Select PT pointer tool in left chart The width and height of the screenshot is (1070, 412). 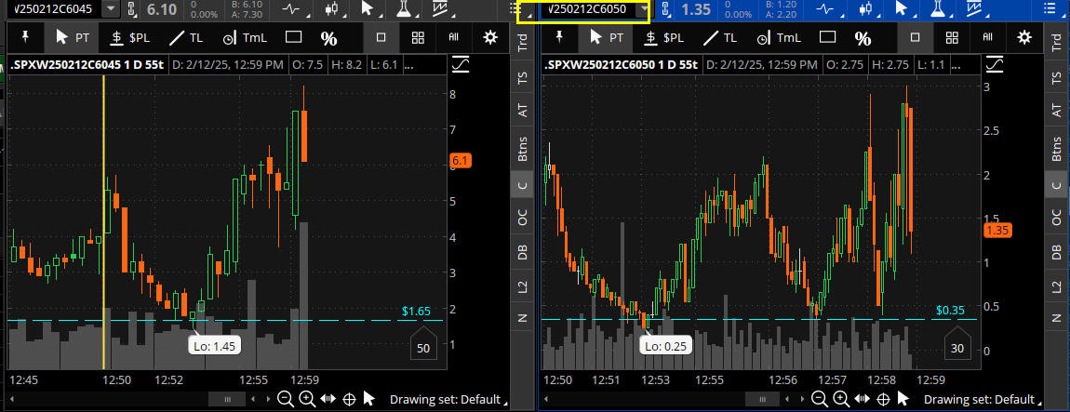(x=73, y=38)
